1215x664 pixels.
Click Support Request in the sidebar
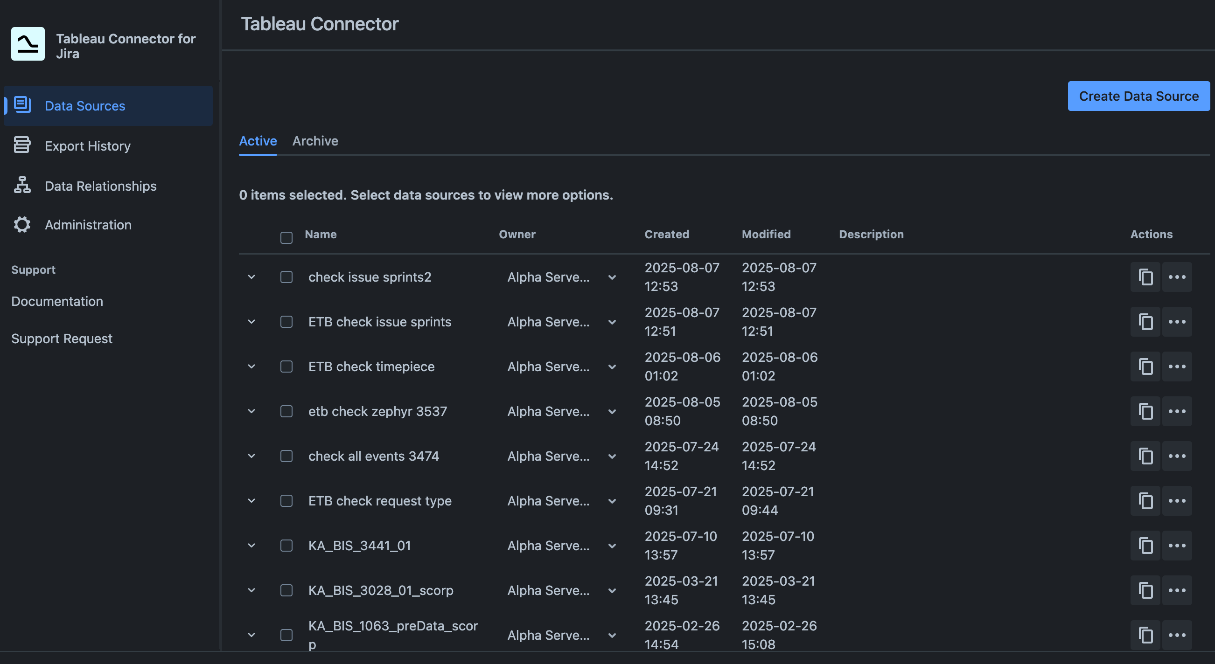[x=62, y=338]
